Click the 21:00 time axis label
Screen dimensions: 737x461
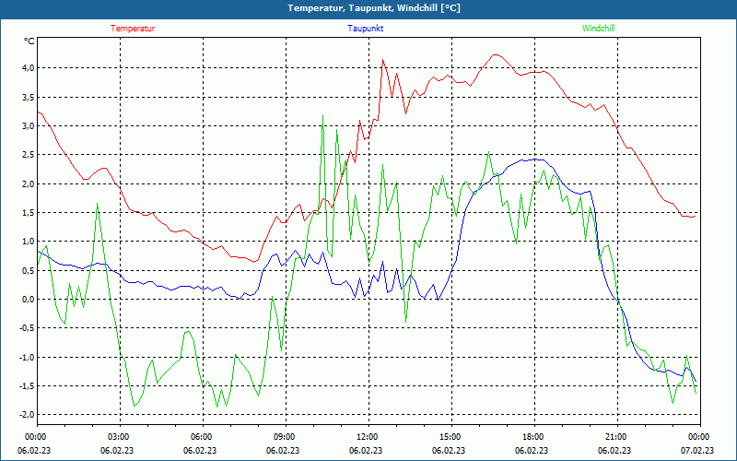pos(614,436)
